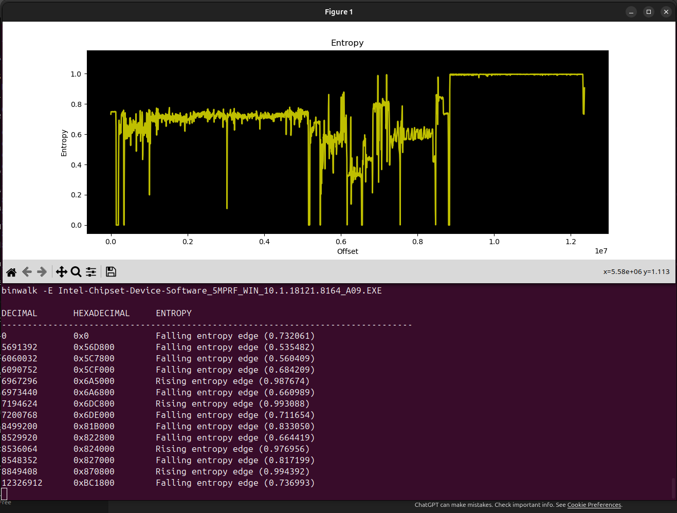
Task: Save the figure with disk icon
Action: (x=111, y=272)
